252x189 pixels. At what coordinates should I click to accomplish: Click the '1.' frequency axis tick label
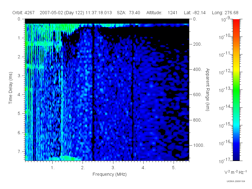coord(53,168)
